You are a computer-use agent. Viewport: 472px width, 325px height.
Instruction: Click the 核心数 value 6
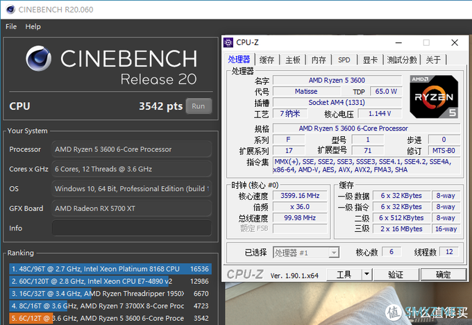point(391,252)
